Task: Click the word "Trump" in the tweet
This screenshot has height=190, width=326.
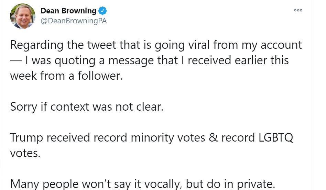Action: pos(26,137)
